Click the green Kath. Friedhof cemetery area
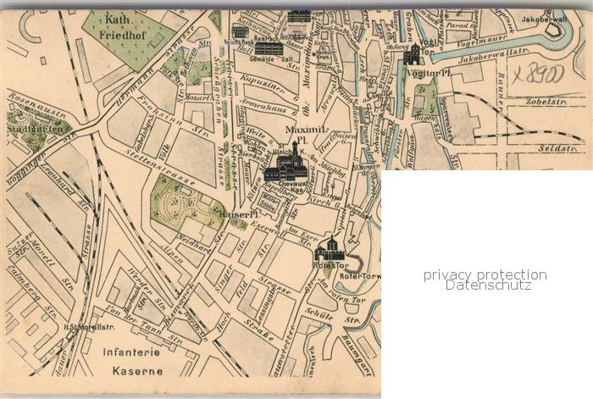 coord(129,38)
